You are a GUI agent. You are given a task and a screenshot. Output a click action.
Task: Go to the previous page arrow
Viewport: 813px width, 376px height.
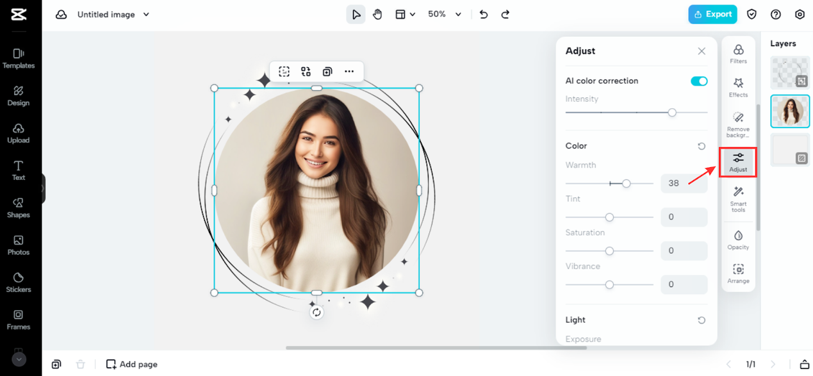(x=729, y=364)
